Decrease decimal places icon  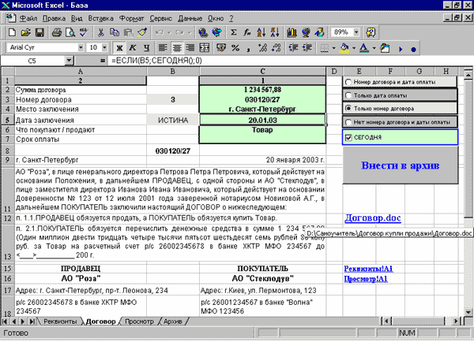(276, 47)
